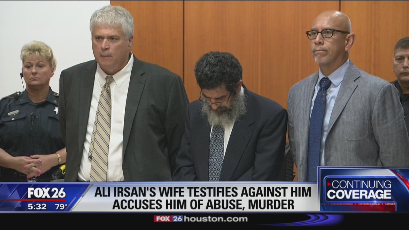Click the star badge on officer's uniform
The width and height of the screenshot is (409, 230).
click(56, 110)
